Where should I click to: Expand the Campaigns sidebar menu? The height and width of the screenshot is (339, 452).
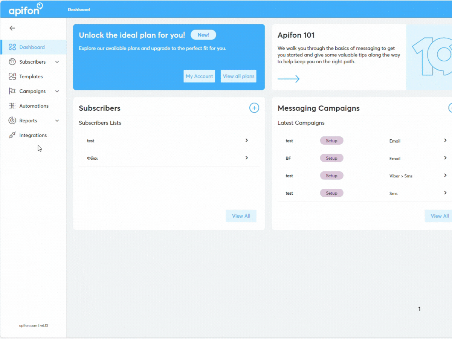point(57,91)
